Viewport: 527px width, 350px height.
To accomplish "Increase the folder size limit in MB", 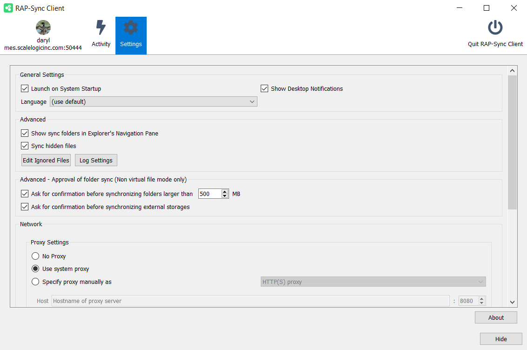I will coord(225,191).
